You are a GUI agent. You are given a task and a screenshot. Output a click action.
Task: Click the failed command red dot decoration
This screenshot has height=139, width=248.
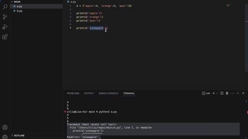point(65,112)
